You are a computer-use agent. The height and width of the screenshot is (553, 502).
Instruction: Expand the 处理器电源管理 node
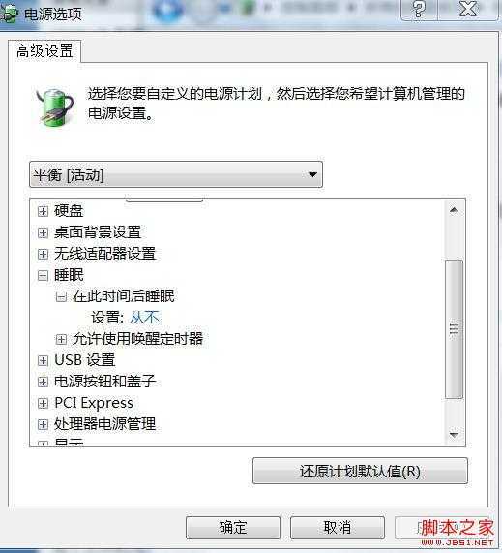[43, 424]
